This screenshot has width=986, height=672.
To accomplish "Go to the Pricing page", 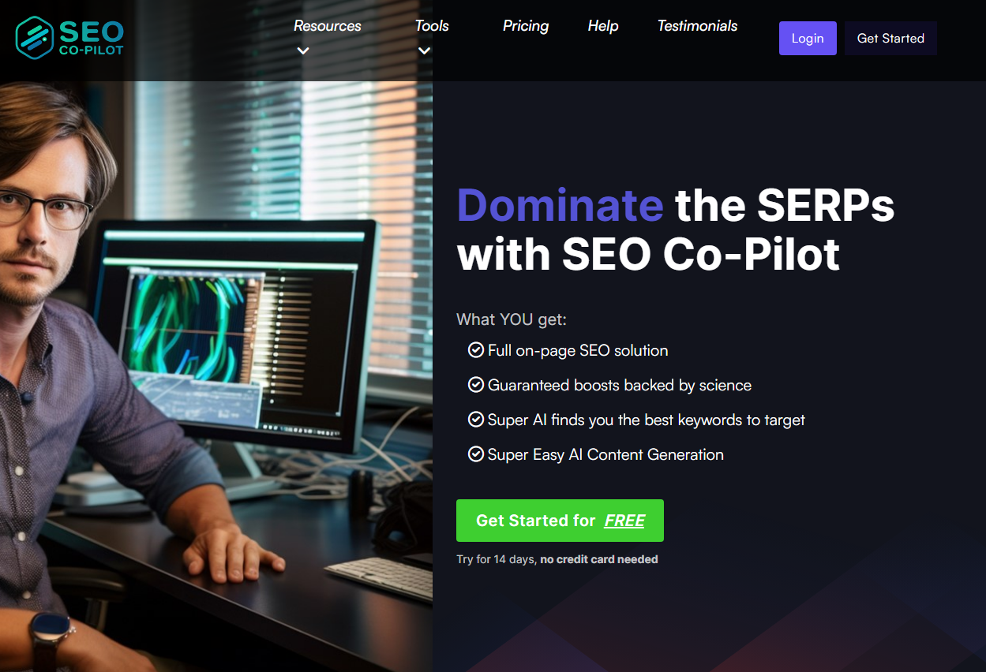I will click(526, 26).
